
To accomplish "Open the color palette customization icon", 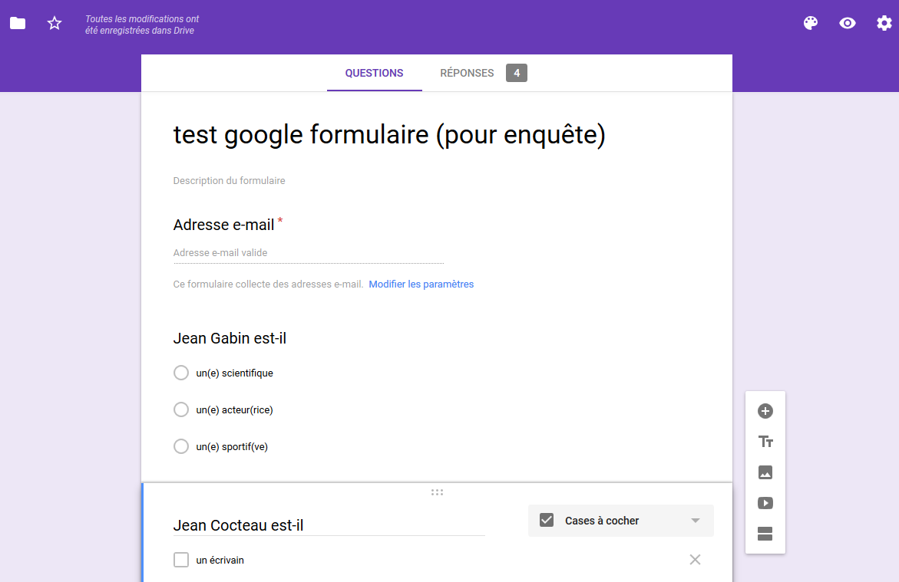I will pyautogui.click(x=811, y=23).
